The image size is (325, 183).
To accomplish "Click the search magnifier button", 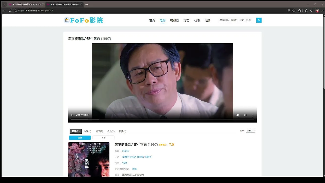I will point(259,20).
